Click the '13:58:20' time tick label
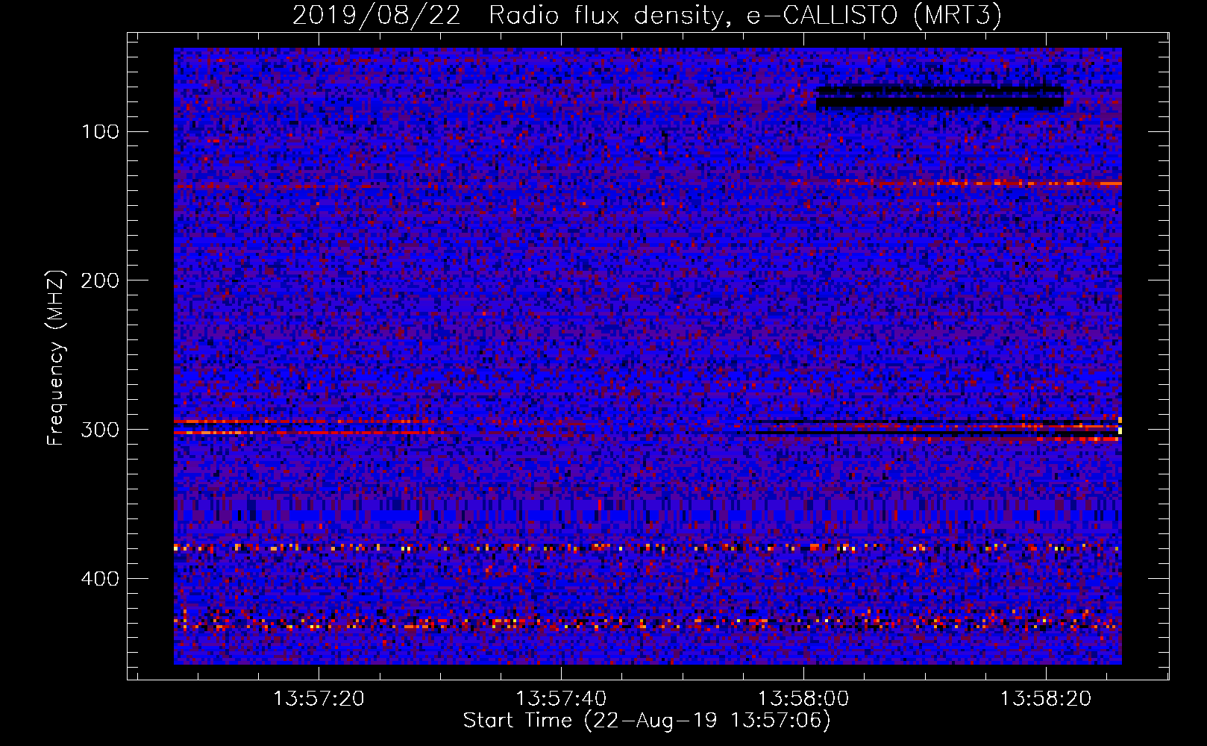1207x746 pixels. click(1045, 699)
